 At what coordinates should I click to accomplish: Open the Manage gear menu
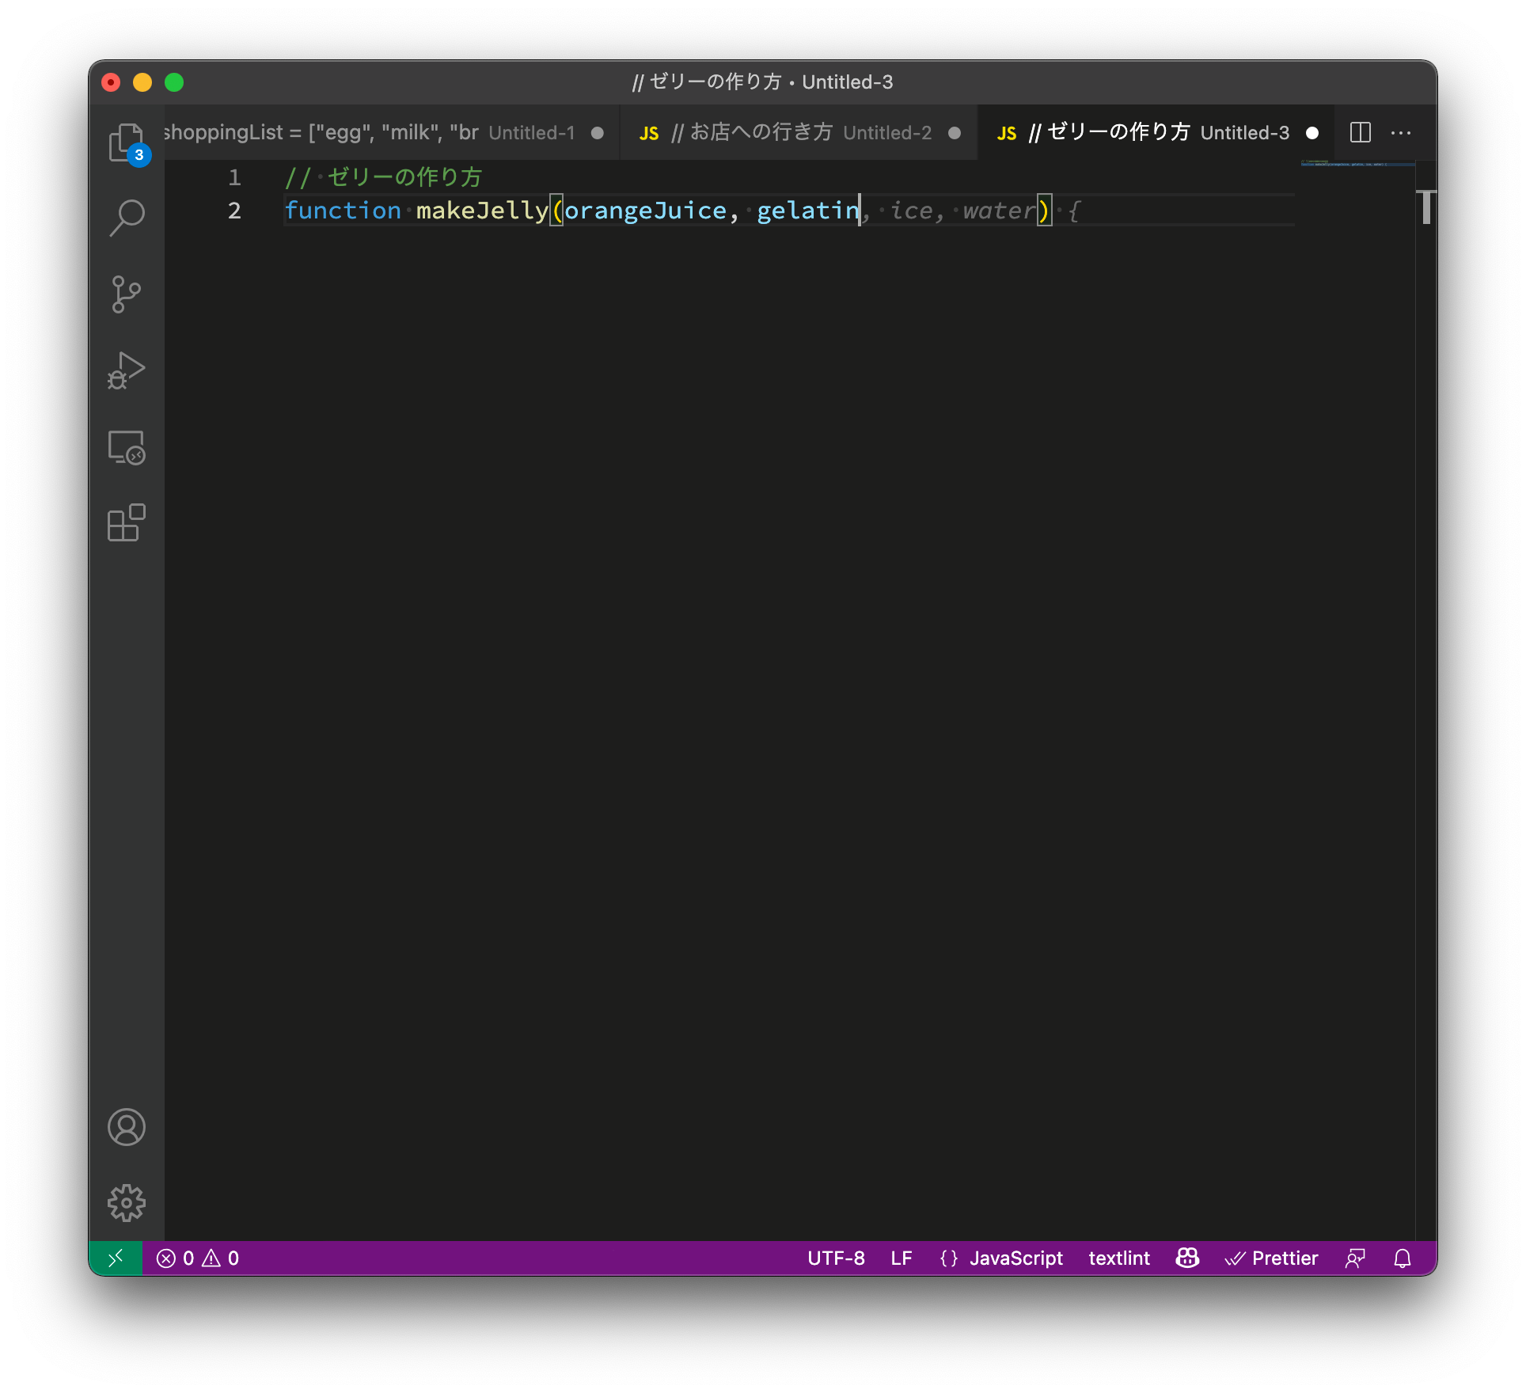coord(126,1202)
